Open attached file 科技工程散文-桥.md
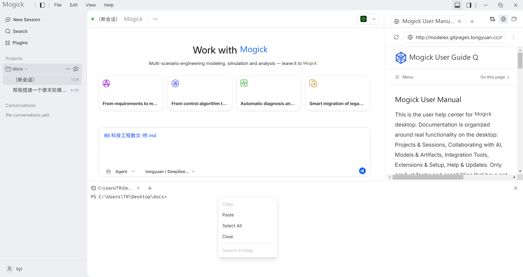Image resolution: width=523 pixels, height=277 pixels. [x=130, y=136]
